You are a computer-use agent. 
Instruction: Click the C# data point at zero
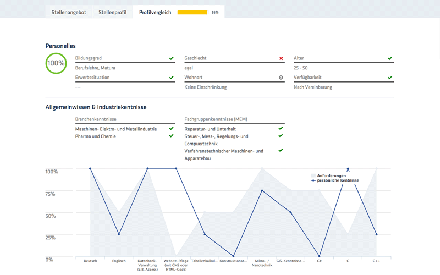320,256
